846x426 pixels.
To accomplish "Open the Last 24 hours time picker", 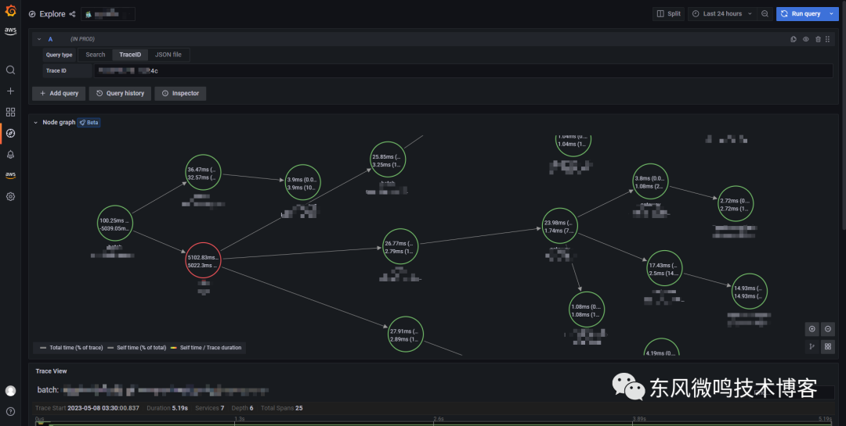I will click(722, 14).
